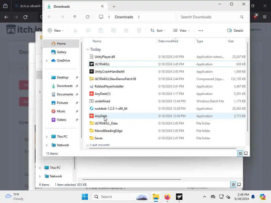Viewport: 271px width, 203px height.
Task: Select the AnyDesk(1) red icon
Action: pyautogui.click(x=91, y=94)
